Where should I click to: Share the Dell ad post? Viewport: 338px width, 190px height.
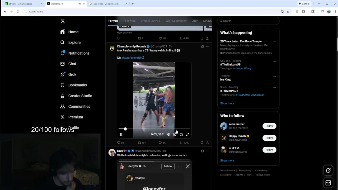(207, 39)
